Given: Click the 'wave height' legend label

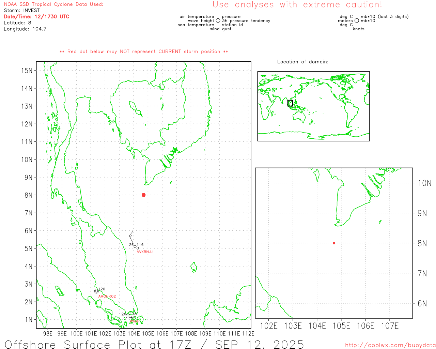Looking at the screenshot, I should [x=201, y=21].
